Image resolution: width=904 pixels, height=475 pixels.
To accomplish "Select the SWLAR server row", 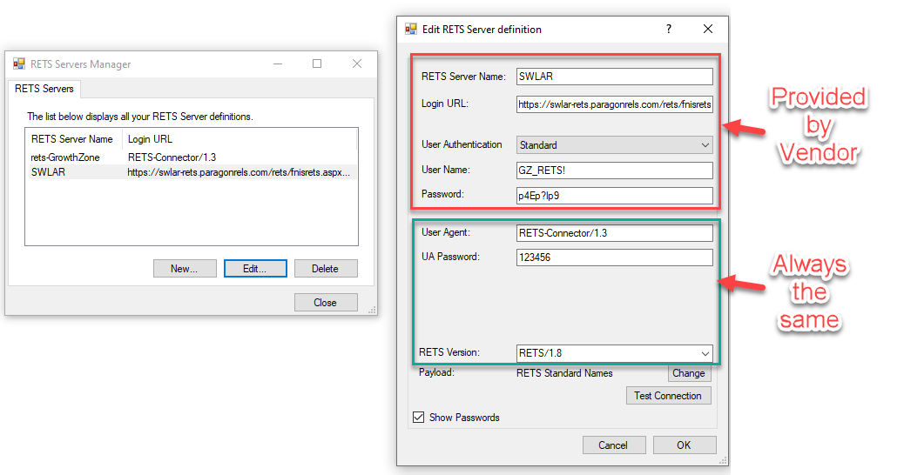I will tap(49, 172).
